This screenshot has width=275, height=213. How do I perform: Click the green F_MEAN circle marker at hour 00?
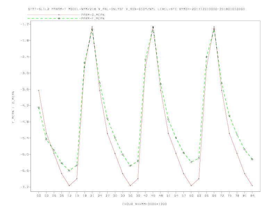(39, 108)
